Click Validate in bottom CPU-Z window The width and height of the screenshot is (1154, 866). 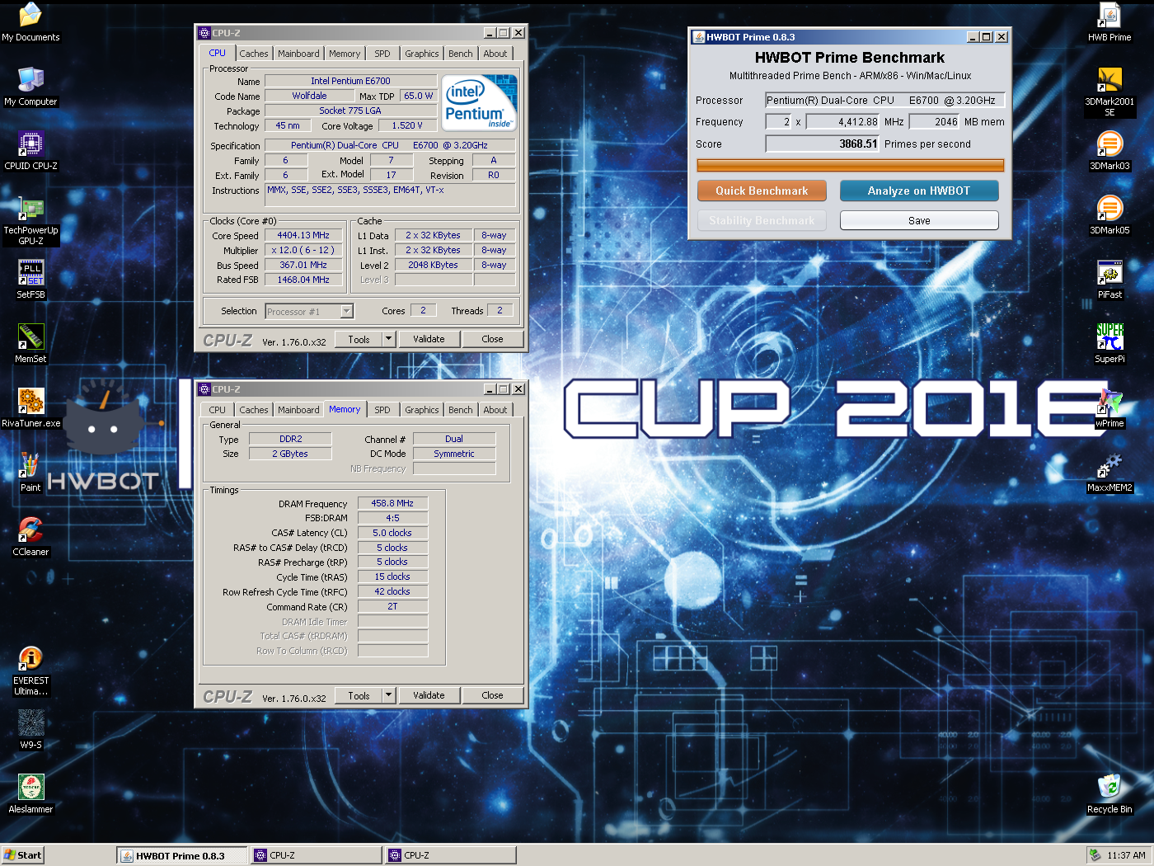point(429,695)
